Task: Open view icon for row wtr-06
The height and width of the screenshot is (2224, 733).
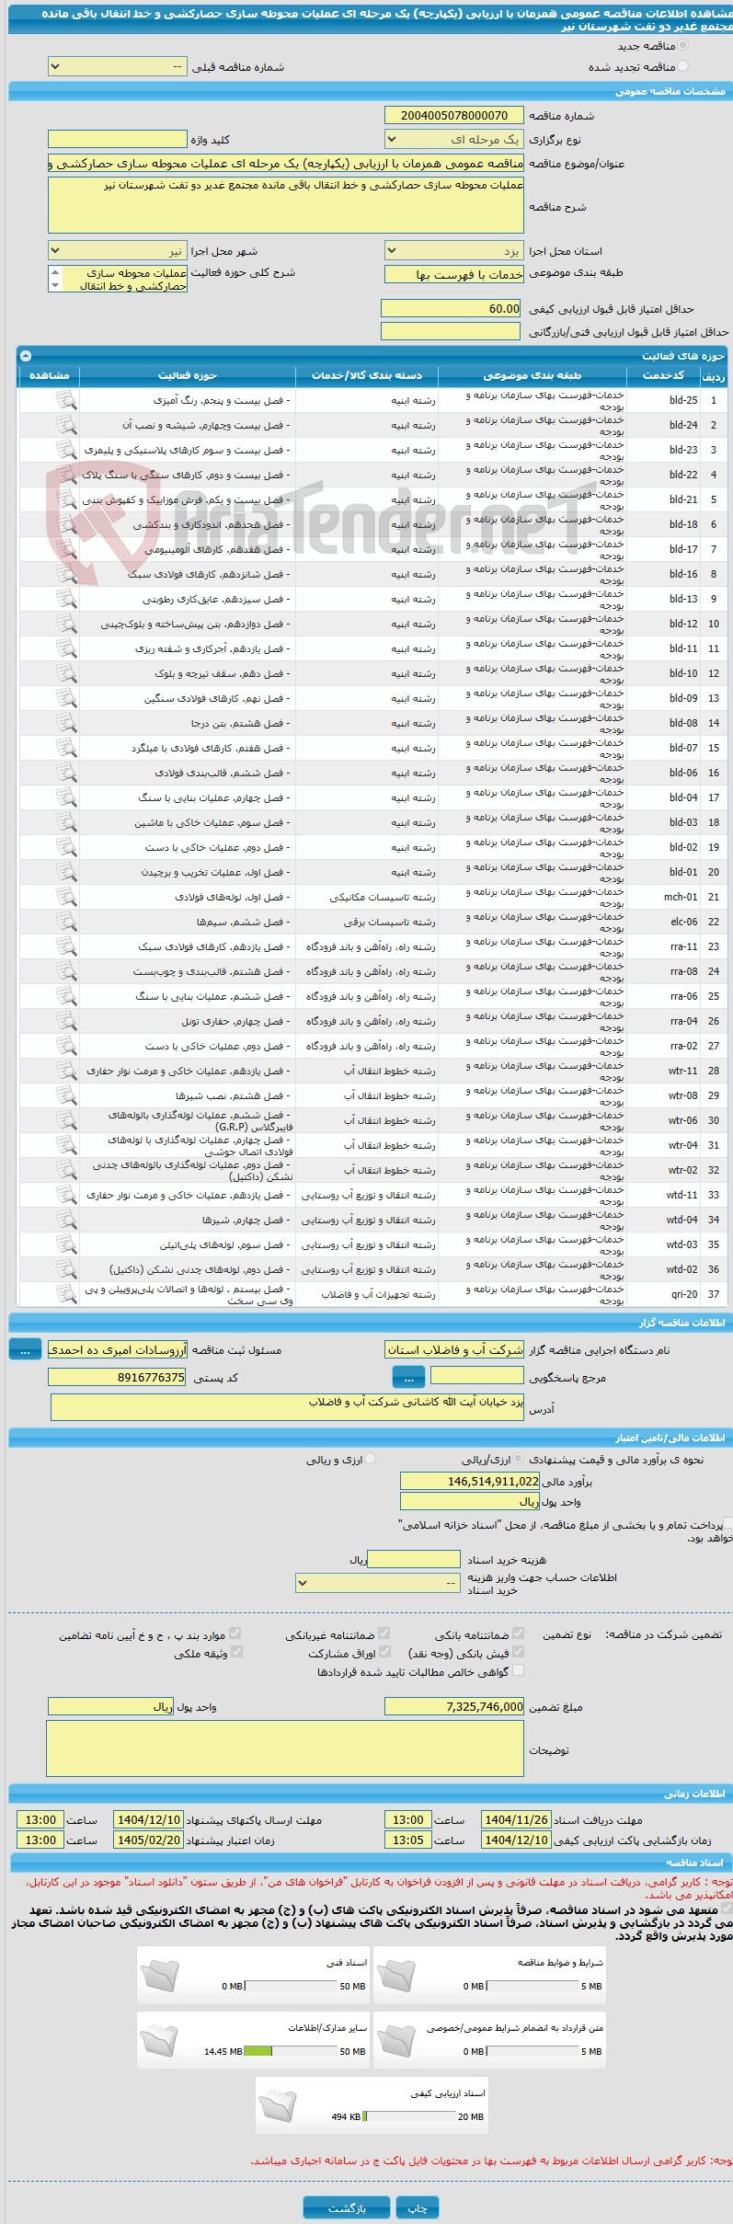Action: pos(65,1120)
